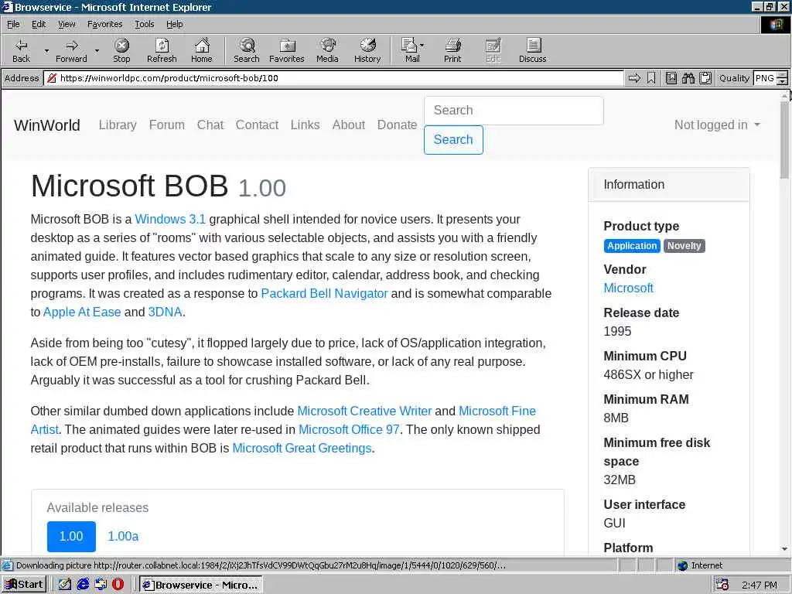
Task: Click the page icon in the address field
Action: pos(51,78)
